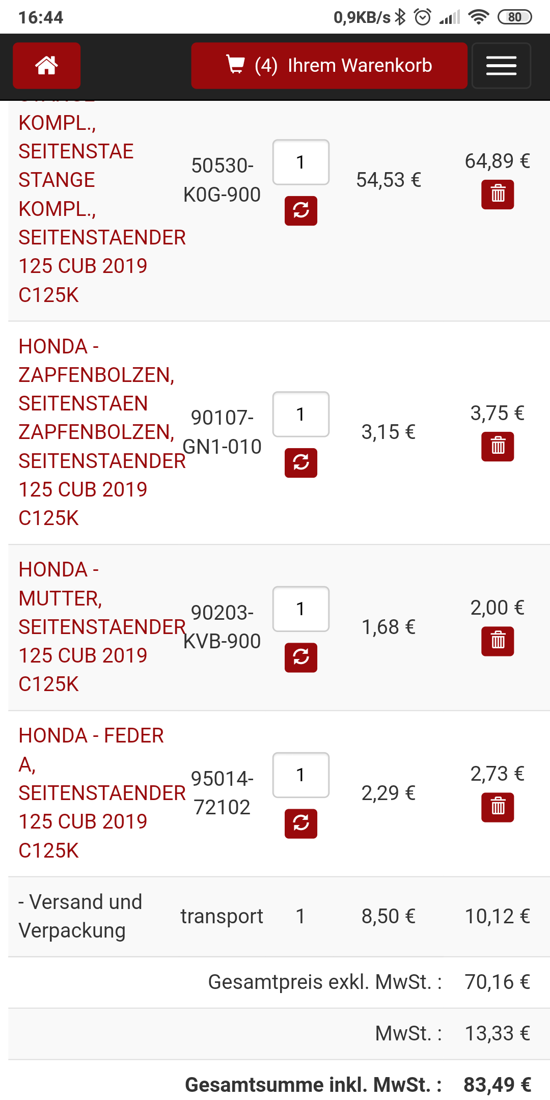Viewport: 550px width, 1100px height.
Task: Remove the Zapfenbolzen item via trash icon
Action: [x=498, y=447]
